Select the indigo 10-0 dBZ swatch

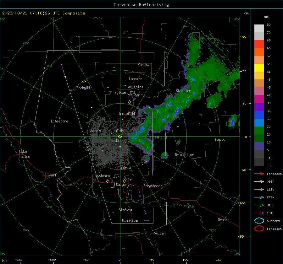259,146
